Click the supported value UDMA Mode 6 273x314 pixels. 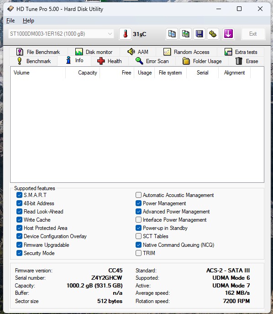[x=231, y=278]
